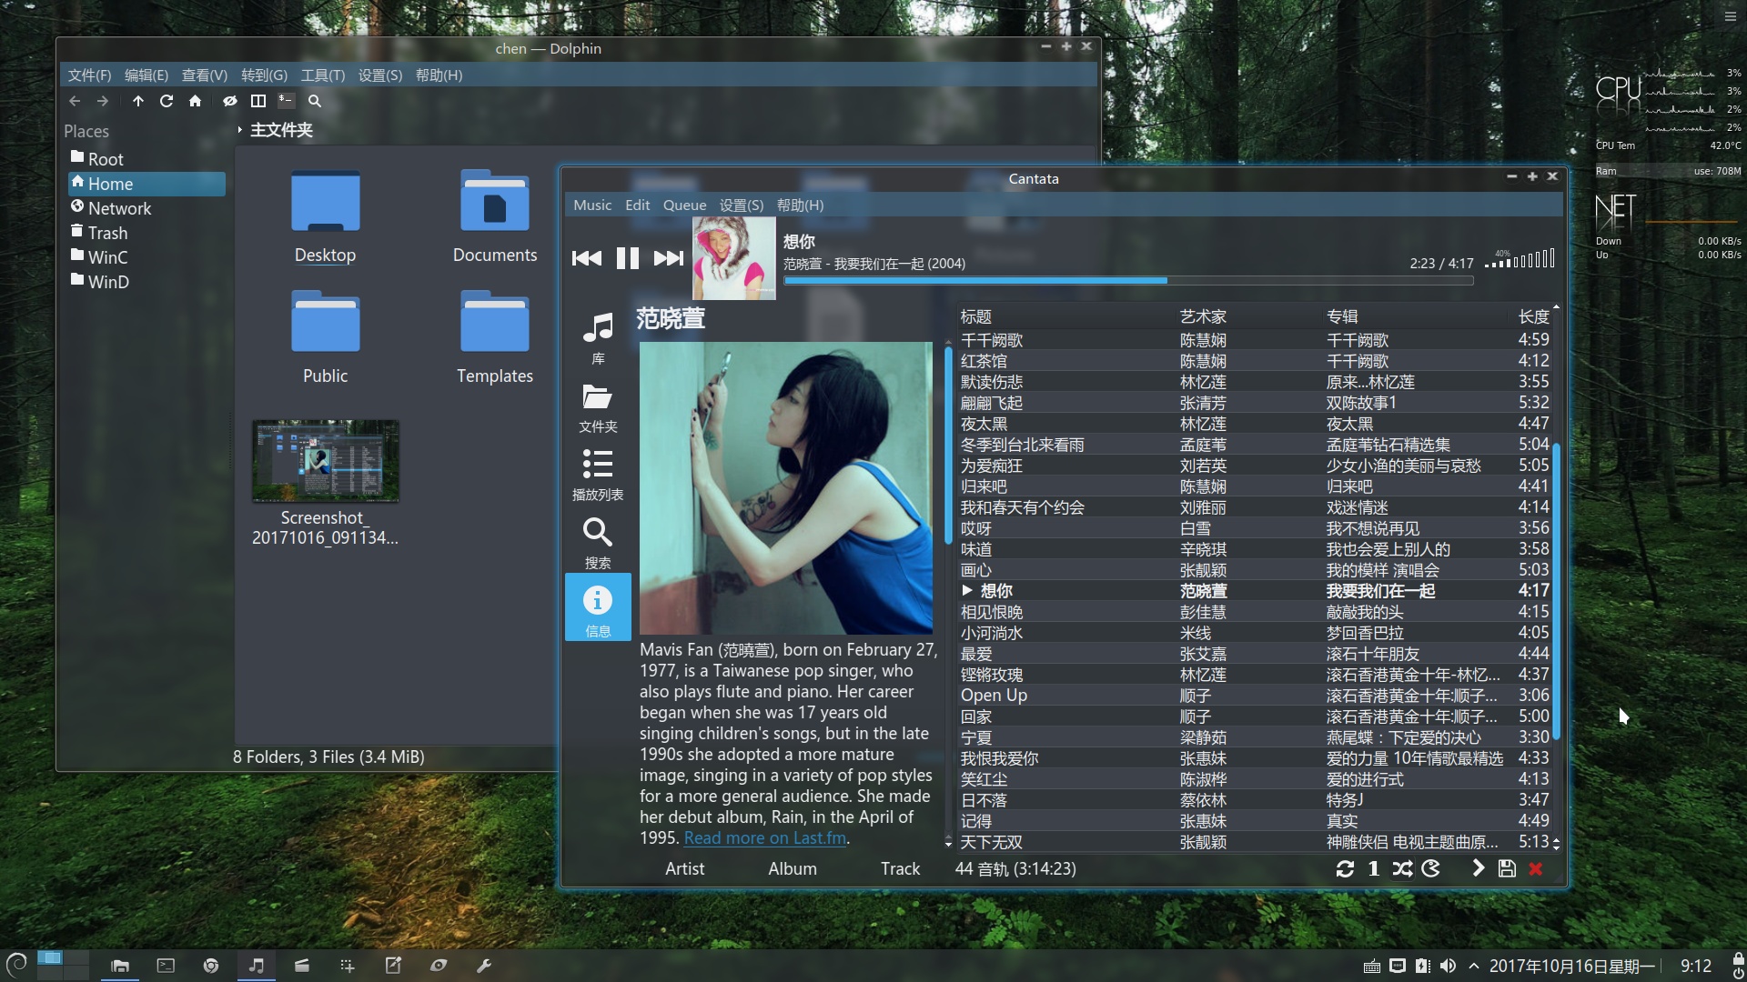Open the Debian application launcher
The width and height of the screenshot is (1747, 982).
pos(16,965)
